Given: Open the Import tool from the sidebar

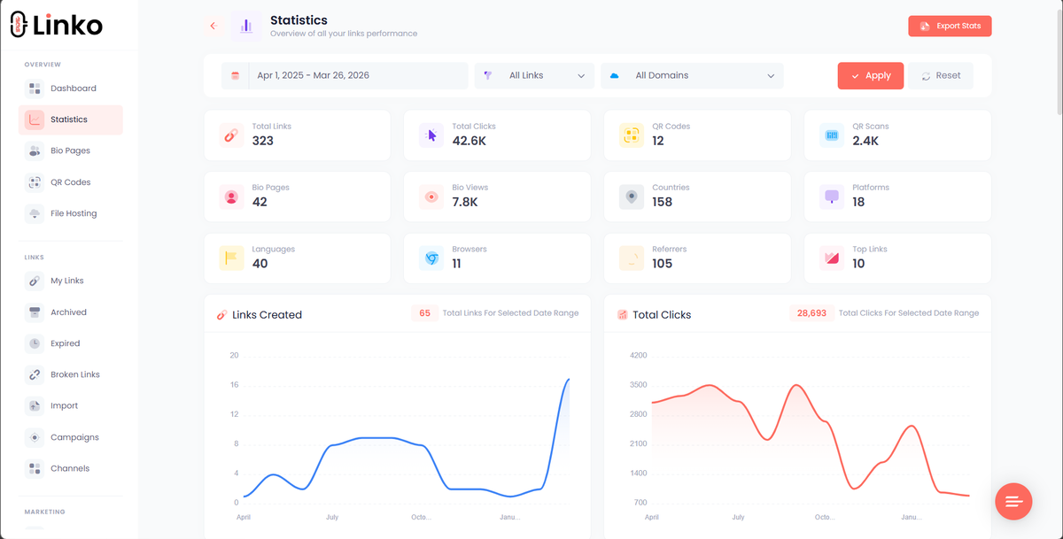Looking at the screenshot, I should coord(33,405).
